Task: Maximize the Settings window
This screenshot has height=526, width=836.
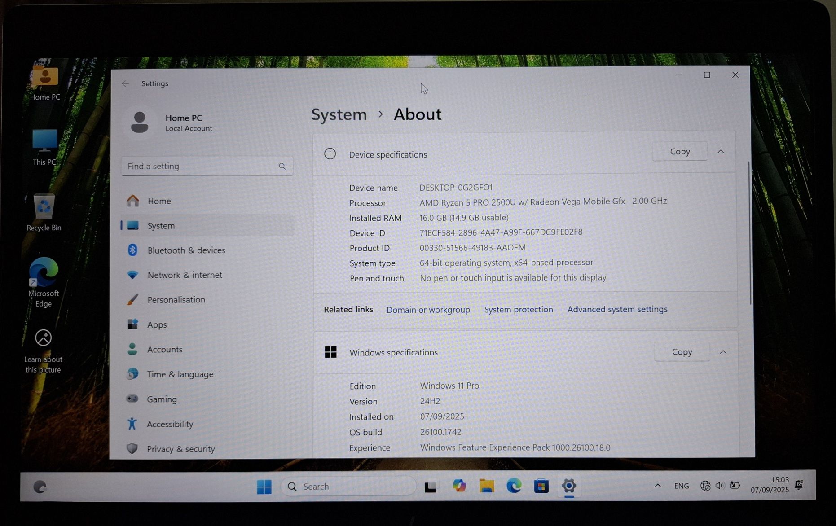Action: click(x=707, y=75)
